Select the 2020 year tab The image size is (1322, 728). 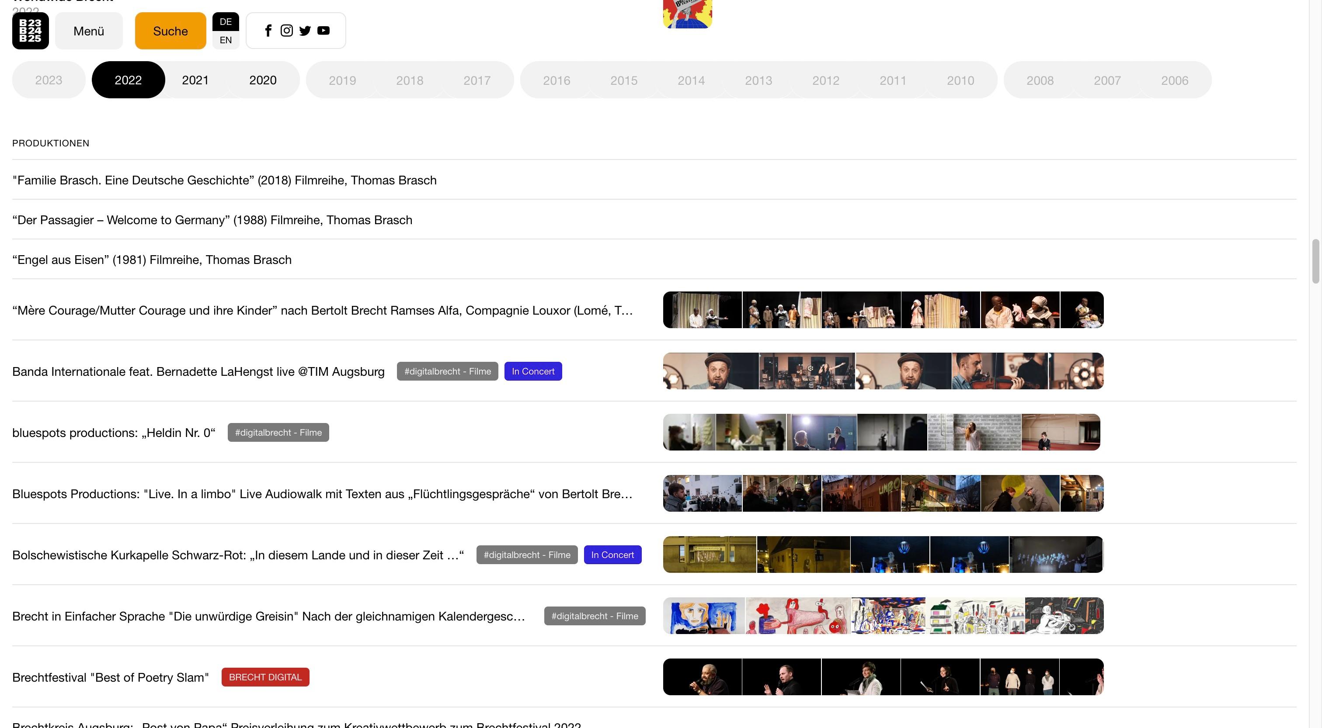click(263, 80)
